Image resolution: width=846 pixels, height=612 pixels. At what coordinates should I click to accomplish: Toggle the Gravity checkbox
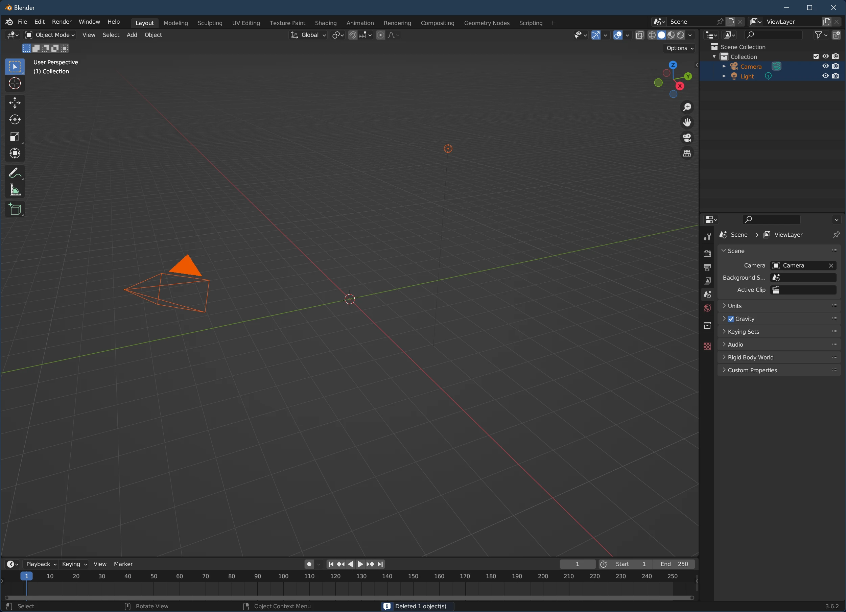coord(731,319)
